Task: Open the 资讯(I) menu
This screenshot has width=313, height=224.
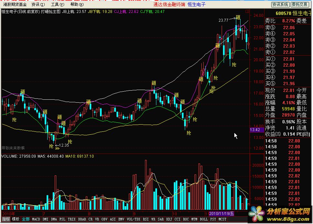Action: 38,5
